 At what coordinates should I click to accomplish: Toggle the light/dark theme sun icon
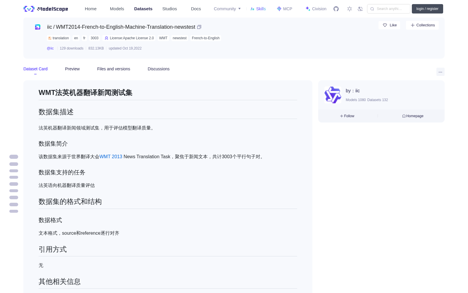click(x=350, y=9)
